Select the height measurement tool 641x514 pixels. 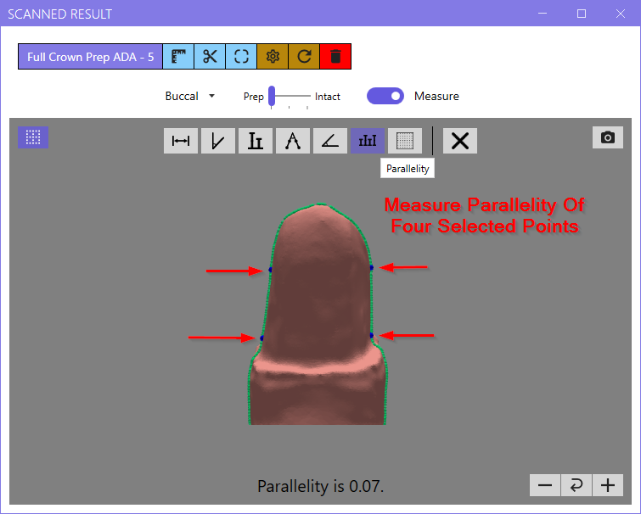(255, 141)
